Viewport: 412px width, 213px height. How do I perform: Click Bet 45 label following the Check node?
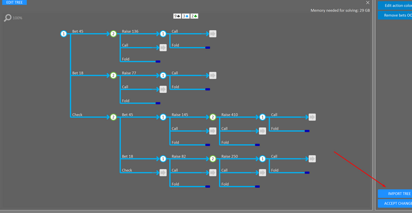pyautogui.click(x=128, y=115)
